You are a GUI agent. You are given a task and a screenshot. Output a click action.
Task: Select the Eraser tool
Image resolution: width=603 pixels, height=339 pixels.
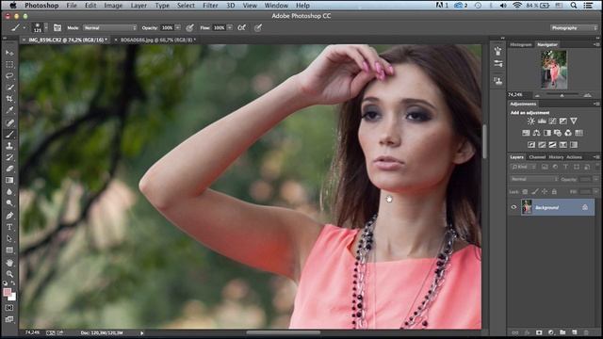(9, 169)
